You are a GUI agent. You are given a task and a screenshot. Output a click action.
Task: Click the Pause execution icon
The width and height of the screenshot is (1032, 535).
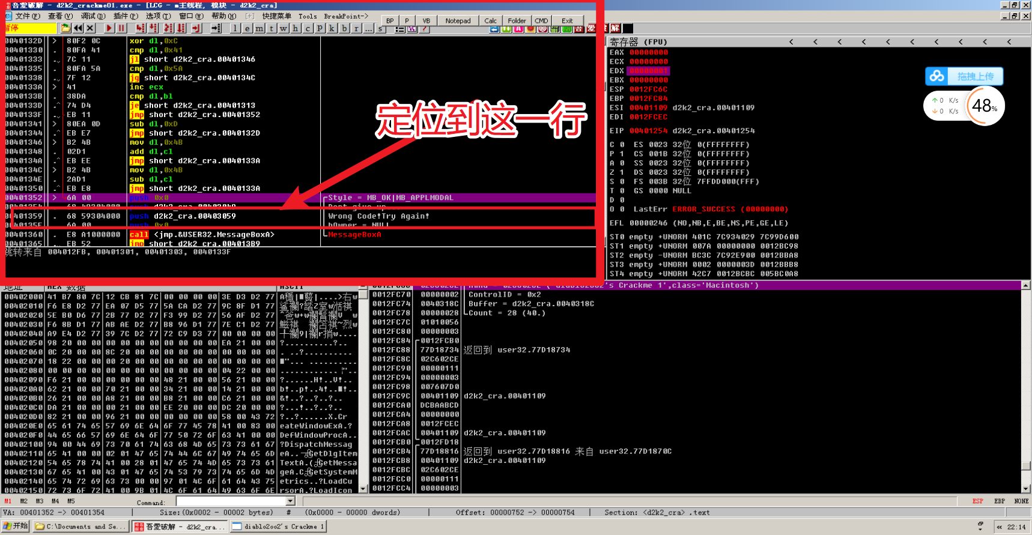121,28
